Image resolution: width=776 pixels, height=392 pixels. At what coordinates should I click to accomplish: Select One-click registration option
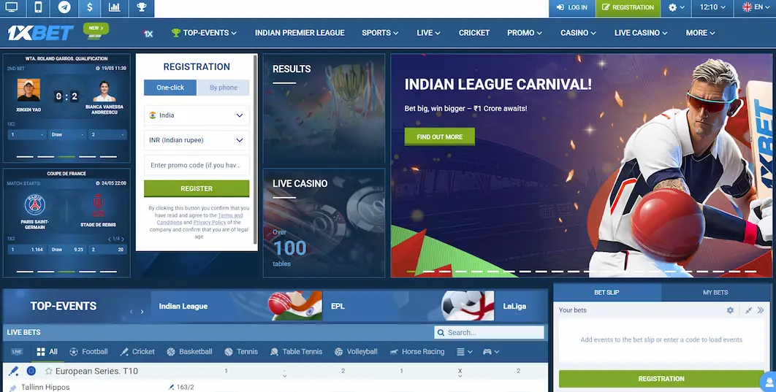pos(170,88)
